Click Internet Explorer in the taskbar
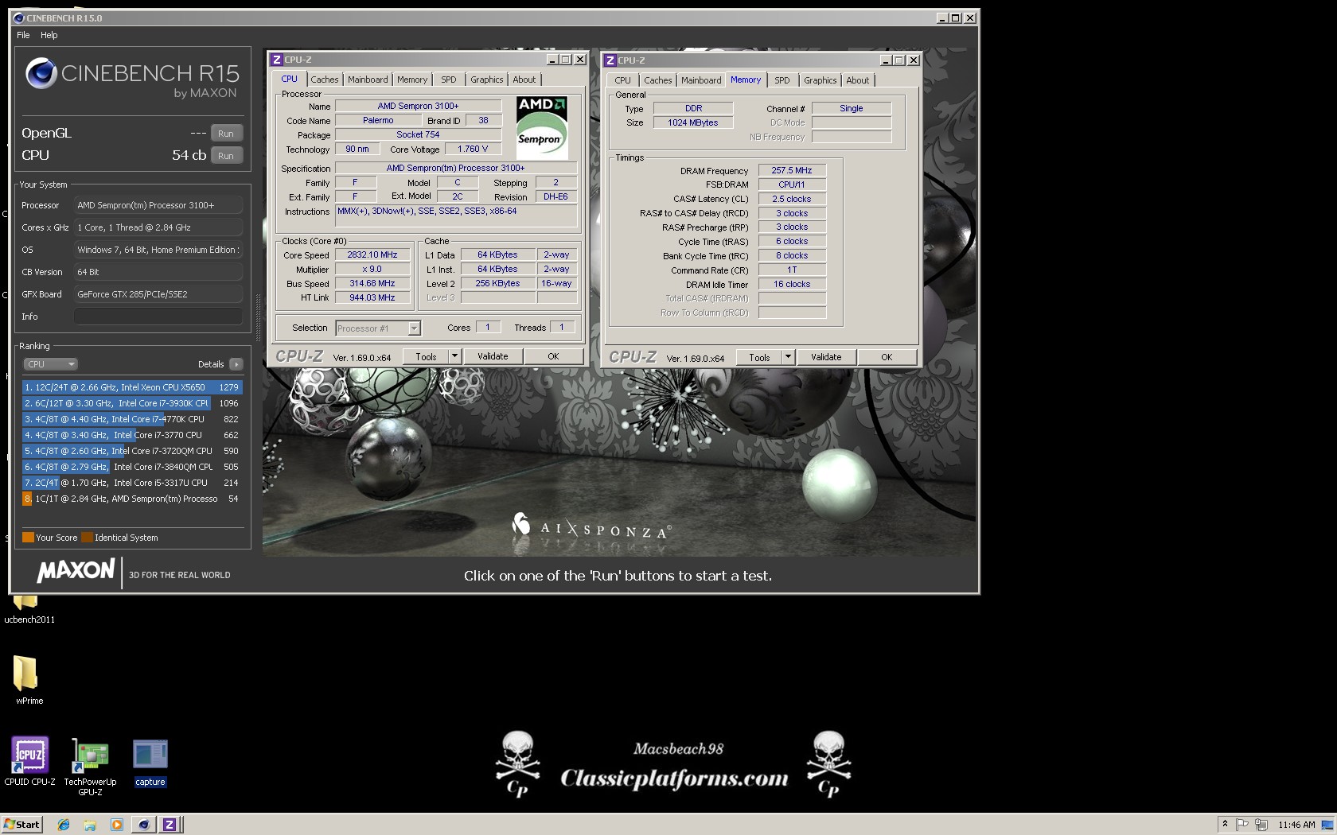This screenshot has height=835, width=1337. pyautogui.click(x=64, y=825)
